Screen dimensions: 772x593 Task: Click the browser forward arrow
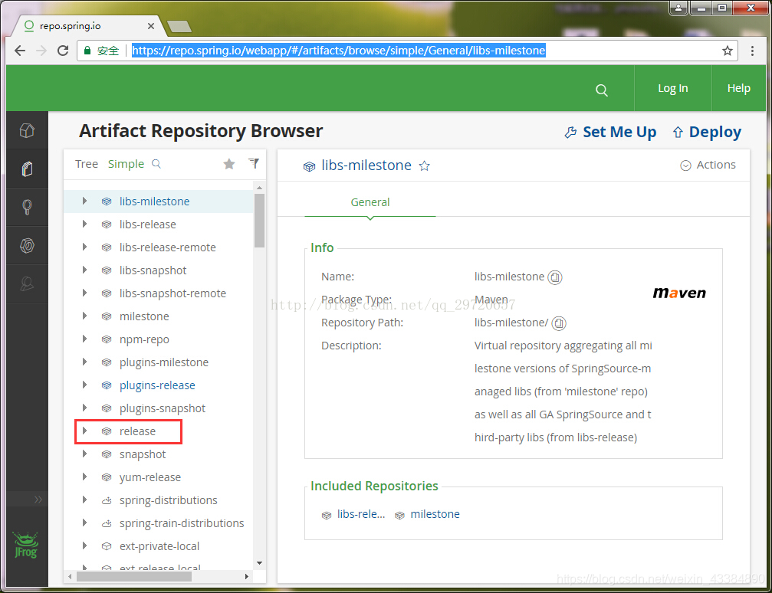tap(41, 51)
